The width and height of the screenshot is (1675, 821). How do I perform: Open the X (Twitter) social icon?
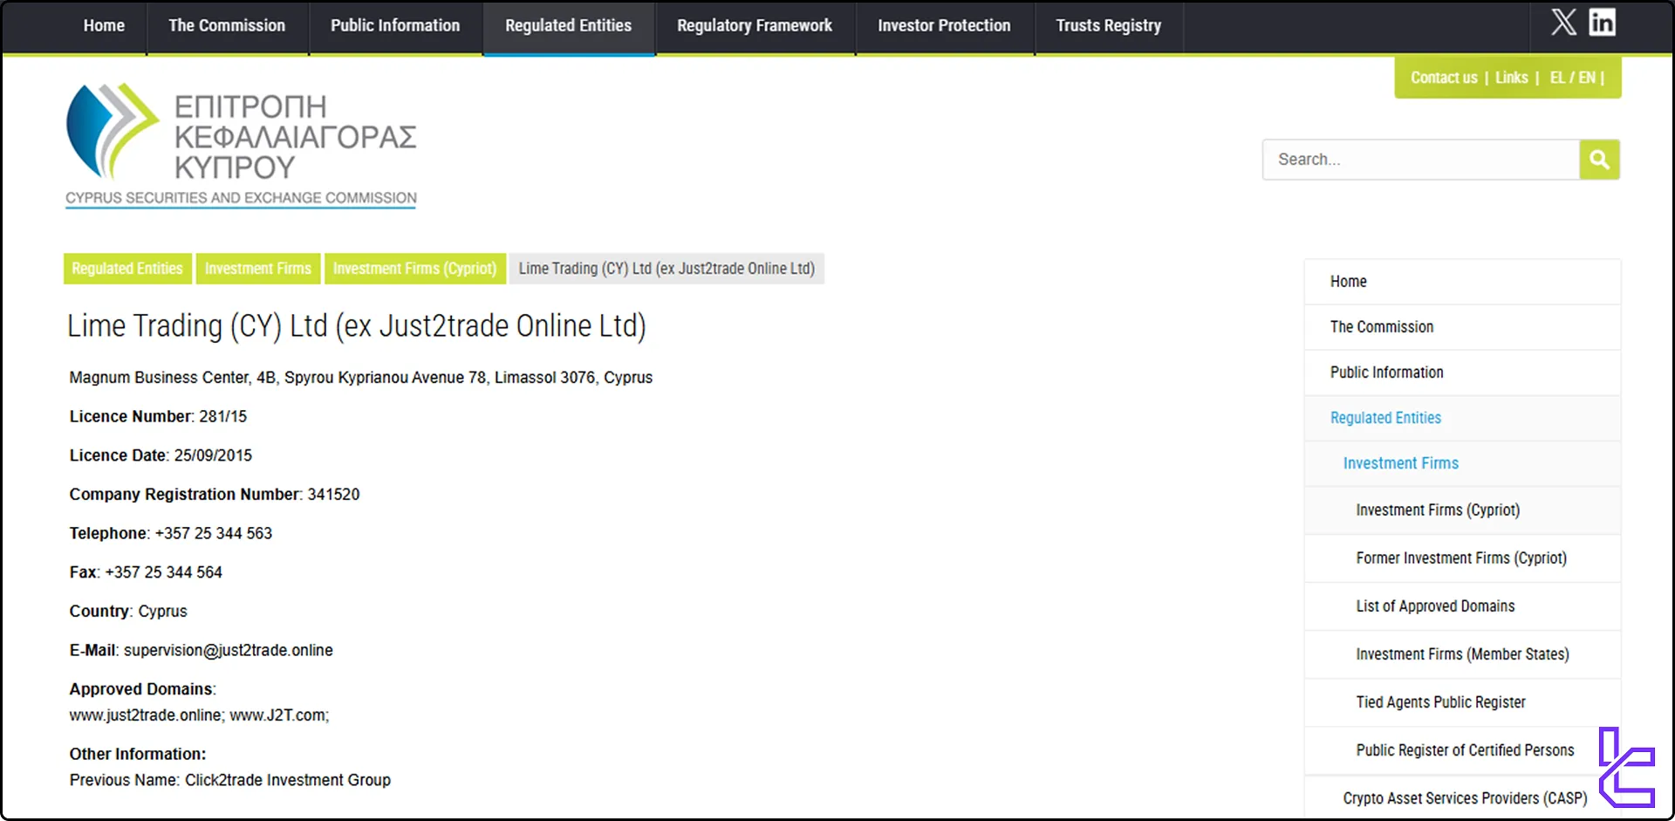click(1563, 22)
